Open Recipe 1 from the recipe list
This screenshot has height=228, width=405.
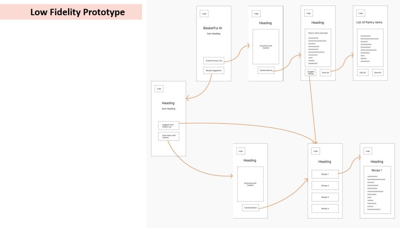pyautogui.click(x=325, y=174)
